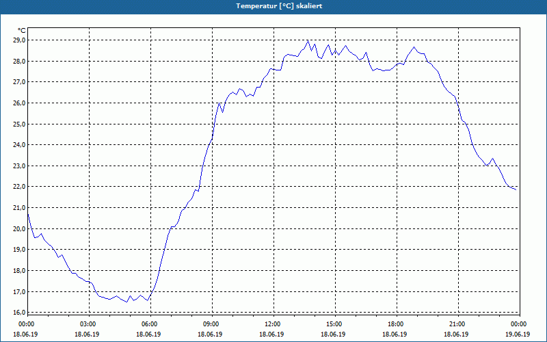
Task: Select the 24,0 y-axis label
Action: tap(20, 145)
